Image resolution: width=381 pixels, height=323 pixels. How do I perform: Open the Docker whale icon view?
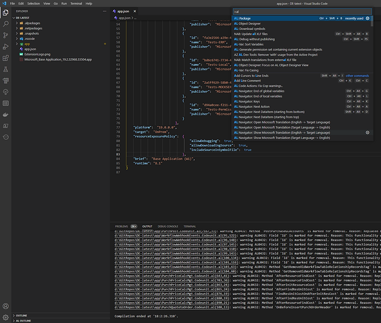6,114
